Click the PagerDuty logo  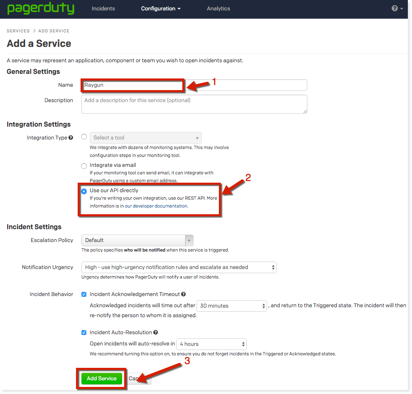[40, 8]
